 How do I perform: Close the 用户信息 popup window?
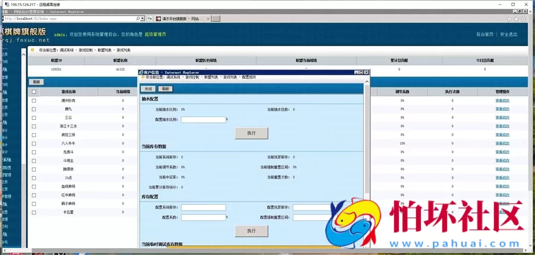366,72
